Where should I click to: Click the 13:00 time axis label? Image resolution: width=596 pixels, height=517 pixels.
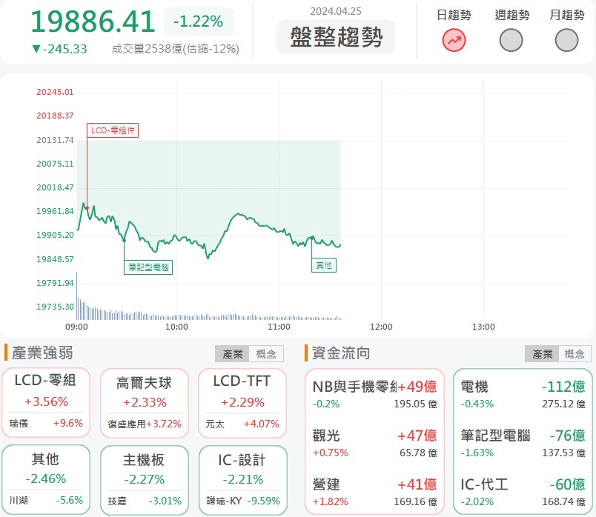[483, 327]
